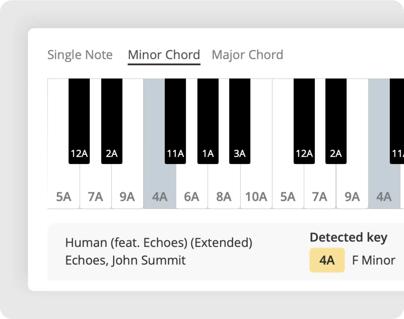Image resolution: width=404 pixels, height=319 pixels.
Task: Switch to the Single Note tab
Action: click(80, 55)
